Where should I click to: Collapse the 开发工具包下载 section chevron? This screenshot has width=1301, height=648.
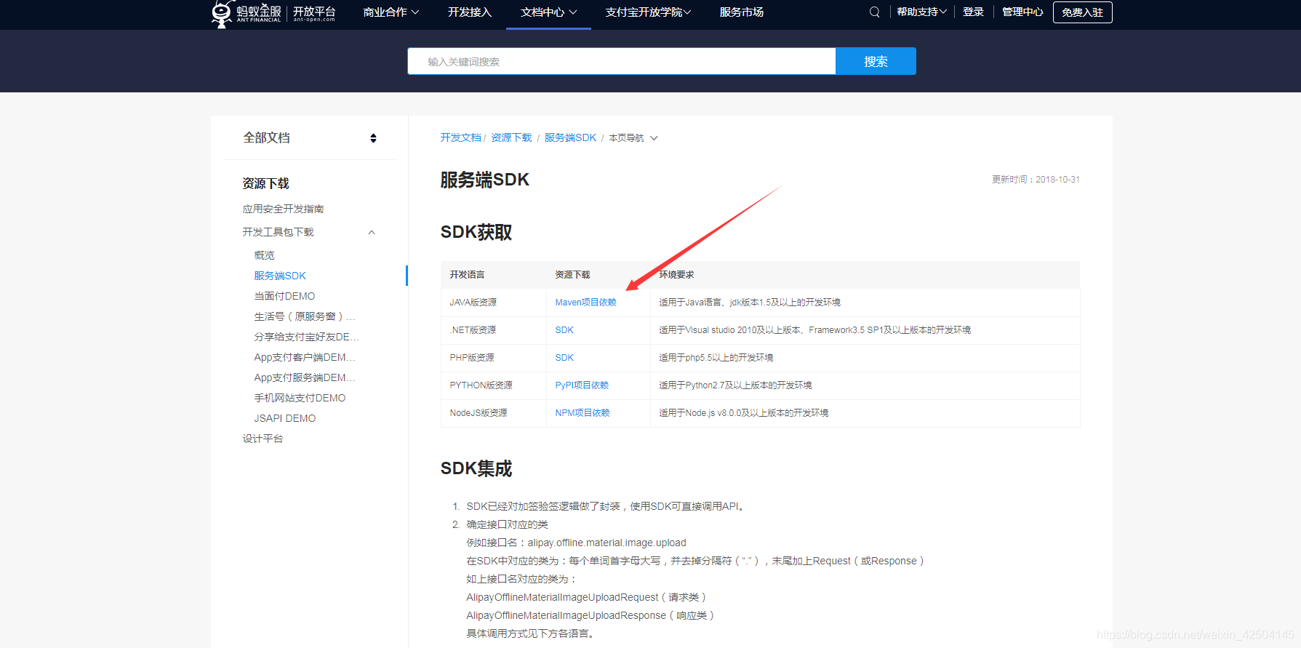tap(372, 233)
